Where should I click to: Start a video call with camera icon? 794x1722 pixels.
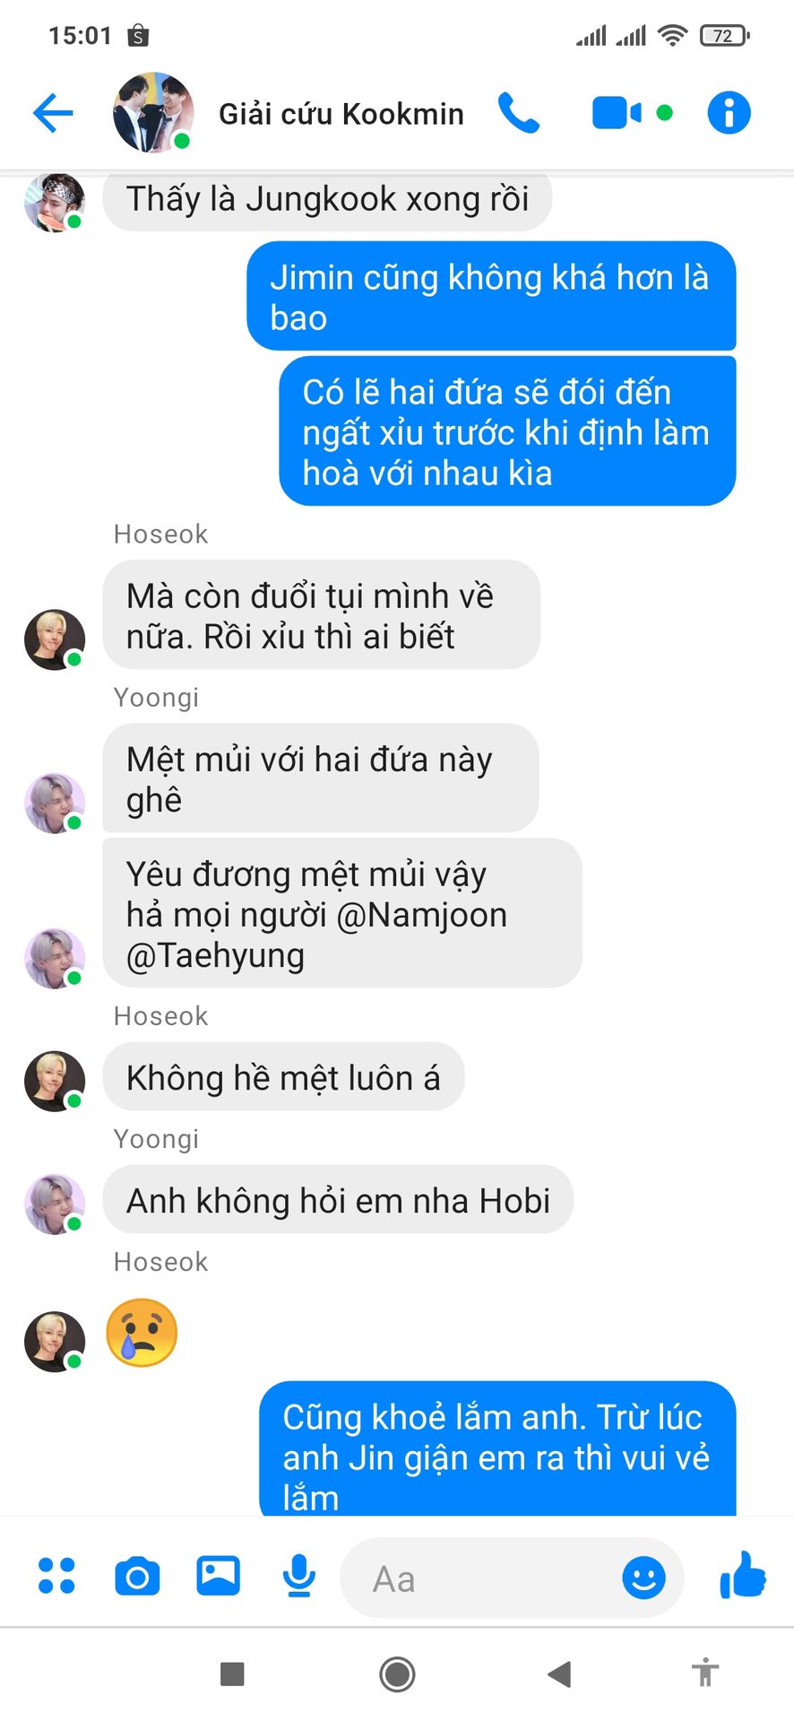pyautogui.click(x=617, y=113)
